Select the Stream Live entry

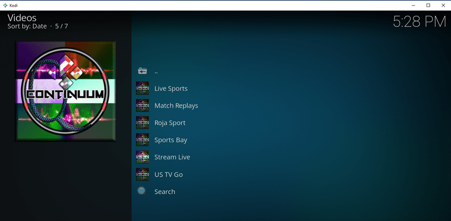coord(172,157)
